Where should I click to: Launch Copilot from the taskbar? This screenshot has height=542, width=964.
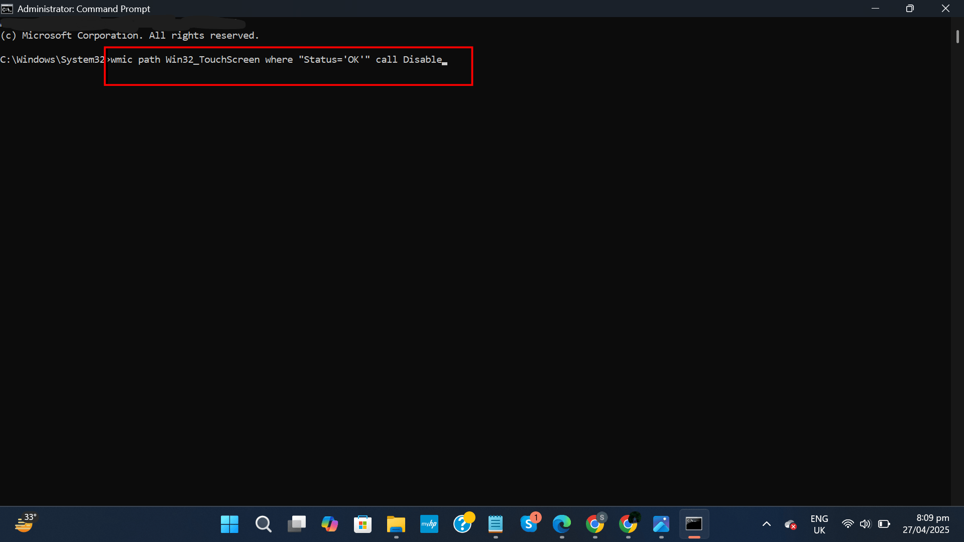[329, 524]
